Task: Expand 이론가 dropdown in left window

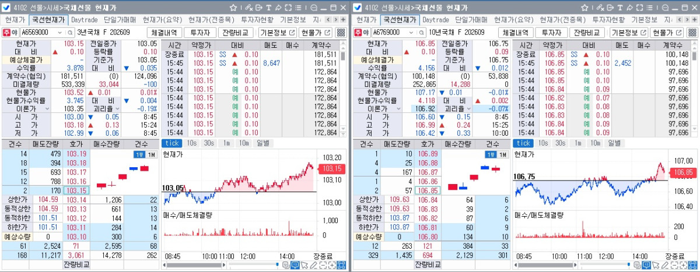Action: point(47,108)
